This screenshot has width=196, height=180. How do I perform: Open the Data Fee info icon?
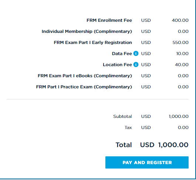[x=136, y=54]
